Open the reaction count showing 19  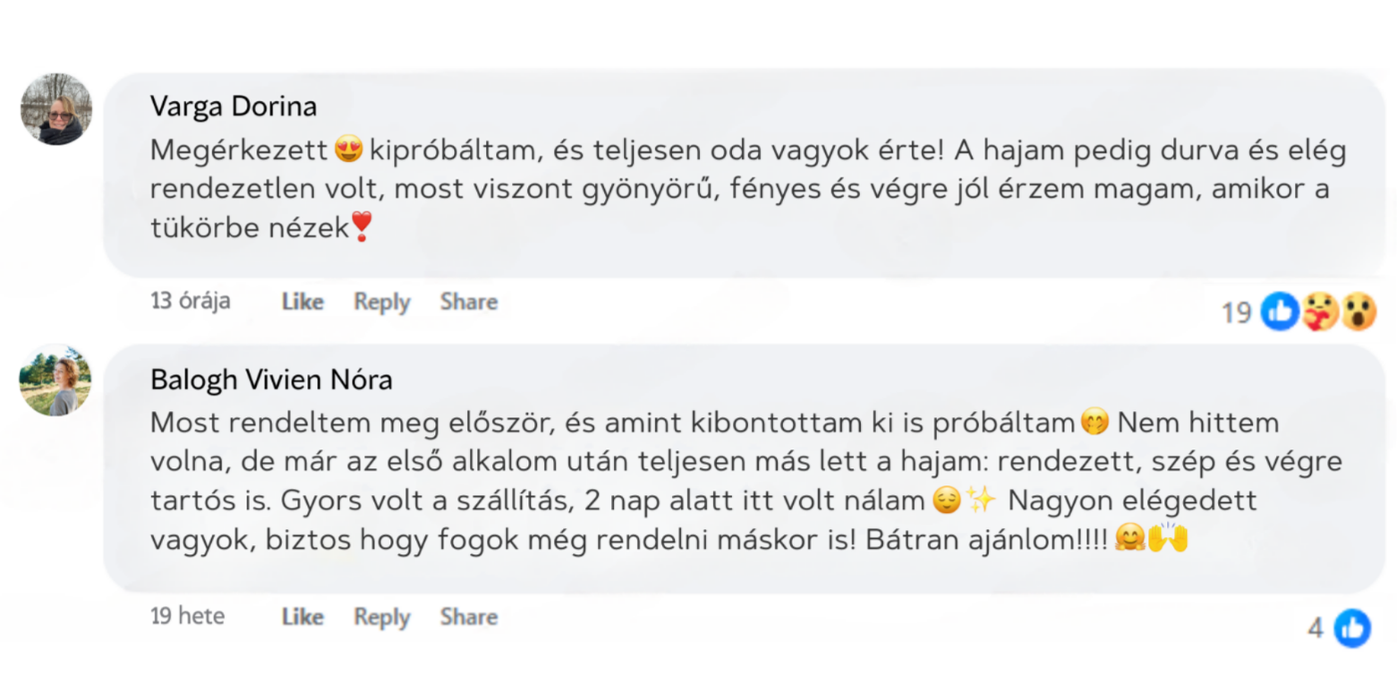click(1236, 312)
